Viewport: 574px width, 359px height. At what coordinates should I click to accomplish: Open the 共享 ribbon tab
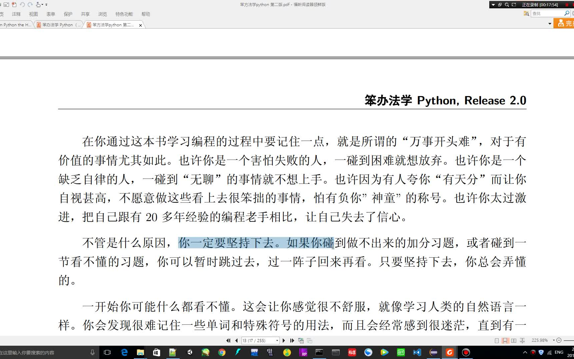(x=85, y=14)
